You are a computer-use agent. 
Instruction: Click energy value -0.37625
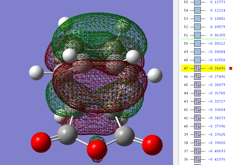[217, 135]
